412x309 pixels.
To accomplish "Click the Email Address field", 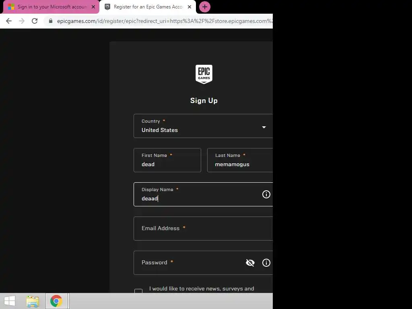I will (203, 229).
